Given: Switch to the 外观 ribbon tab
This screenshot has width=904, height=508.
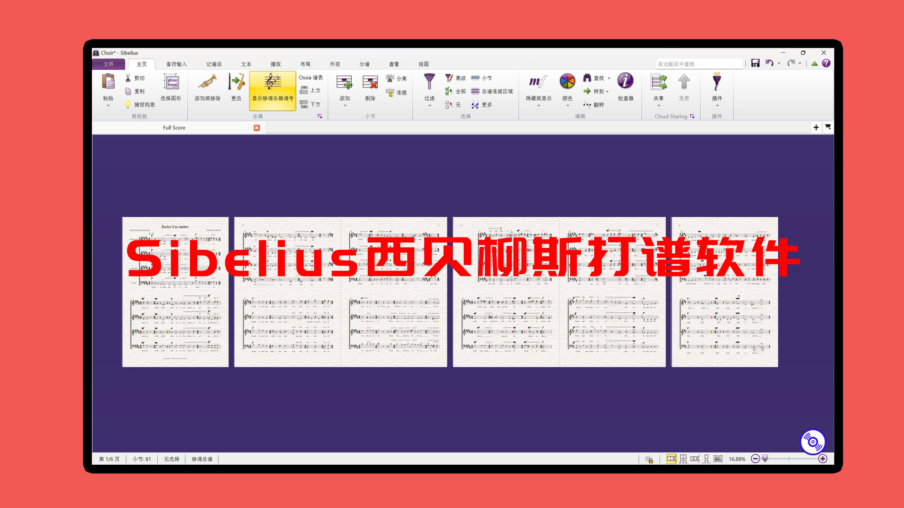Looking at the screenshot, I should coord(335,64).
